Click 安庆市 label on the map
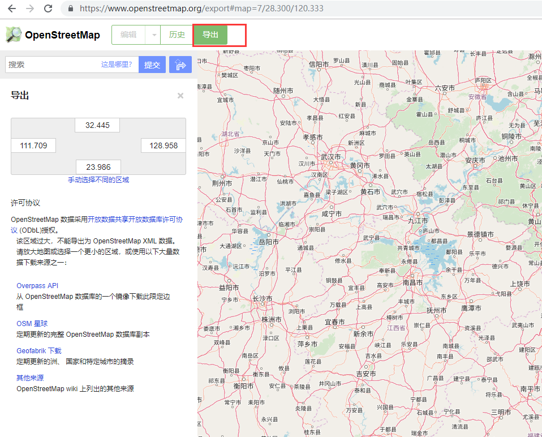 [x=475, y=160]
